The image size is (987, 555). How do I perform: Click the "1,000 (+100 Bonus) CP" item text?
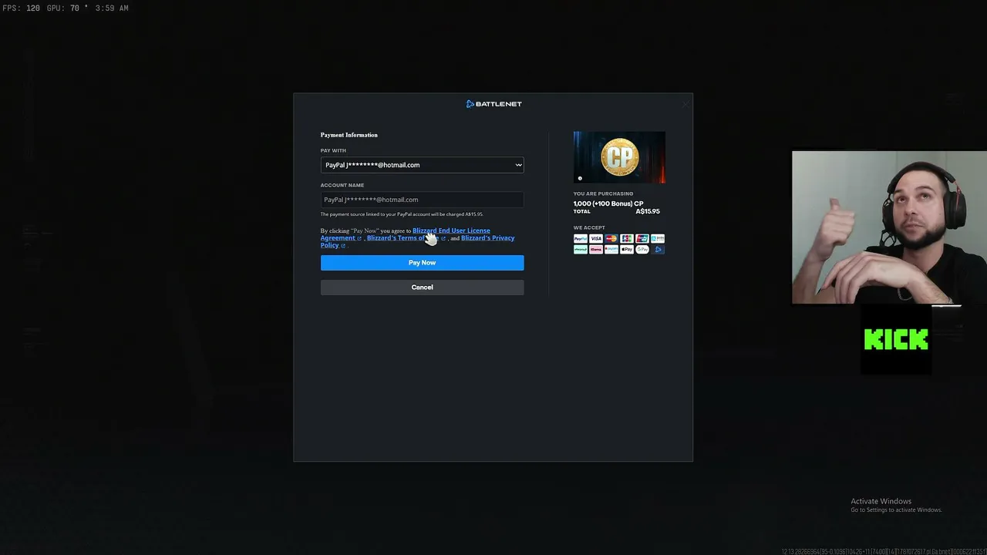608,203
